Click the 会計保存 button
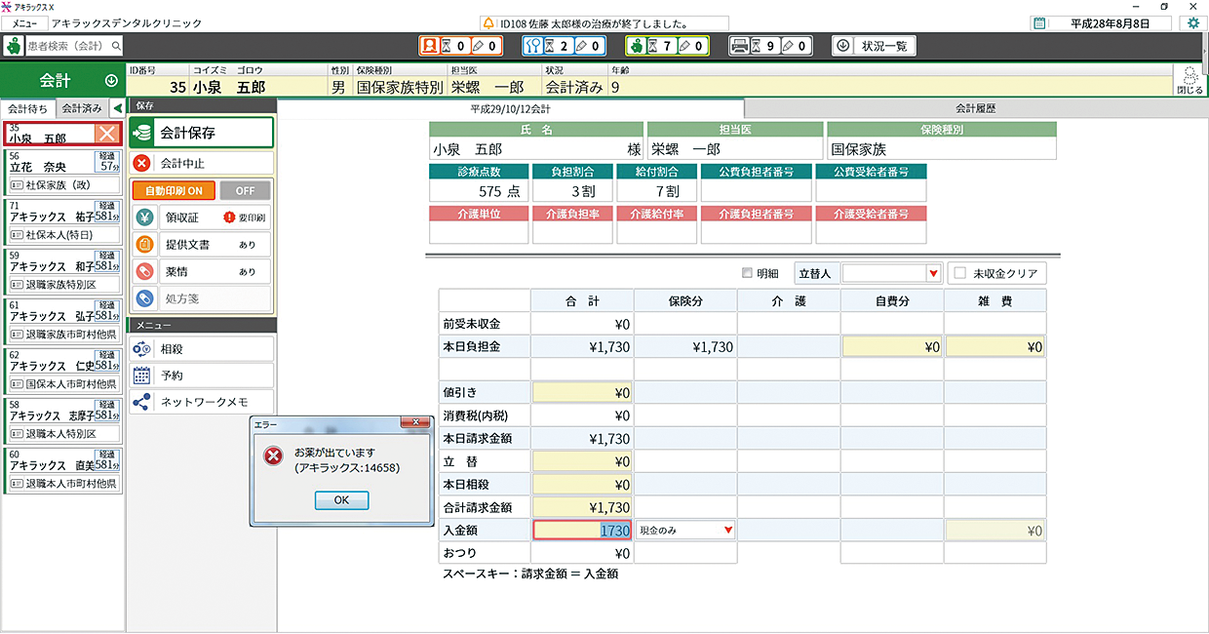This screenshot has height=634, width=1209. pyautogui.click(x=201, y=133)
